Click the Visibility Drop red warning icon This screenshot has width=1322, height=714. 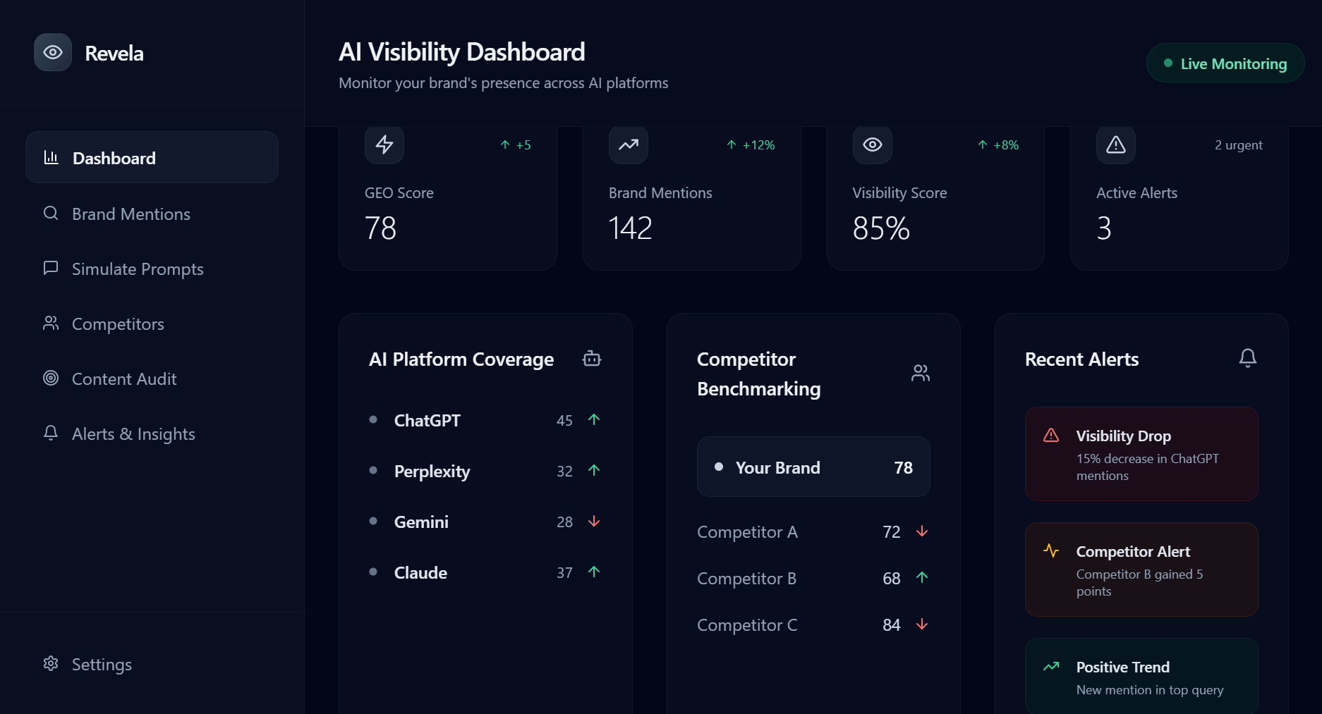coord(1051,435)
